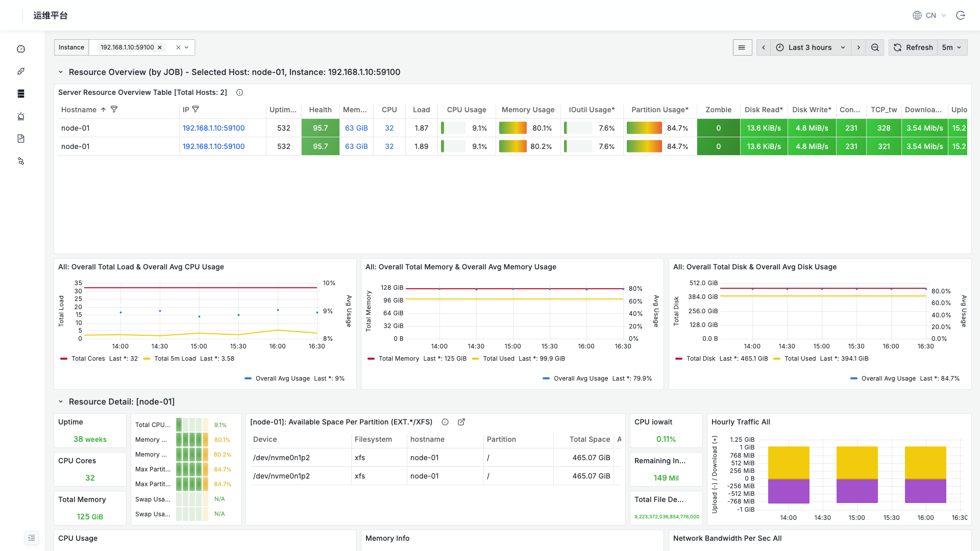
Task: Click the Memory Usage gauge bar showing 80.1%
Action: (513, 128)
